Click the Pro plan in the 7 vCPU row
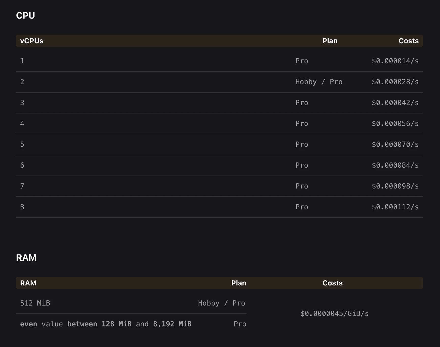 click(x=302, y=186)
